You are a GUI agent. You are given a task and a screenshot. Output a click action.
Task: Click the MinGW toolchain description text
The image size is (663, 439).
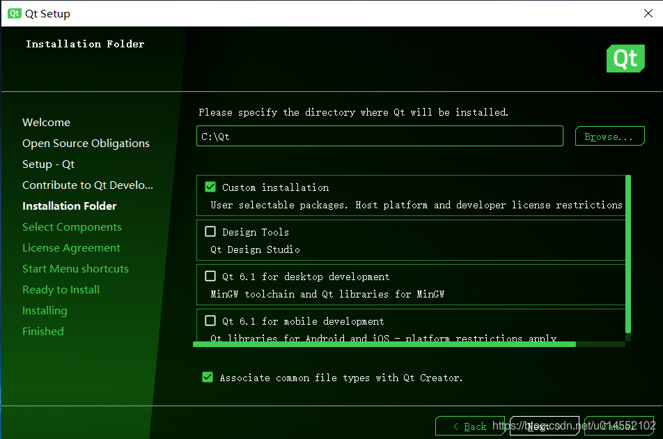pos(327,294)
